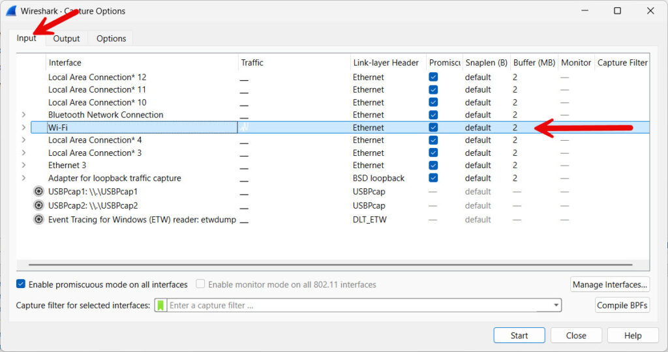The height and width of the screenshot is (352, 668).
Task: Expand the Wi-Fi interface row
Action: coord(24,128)
